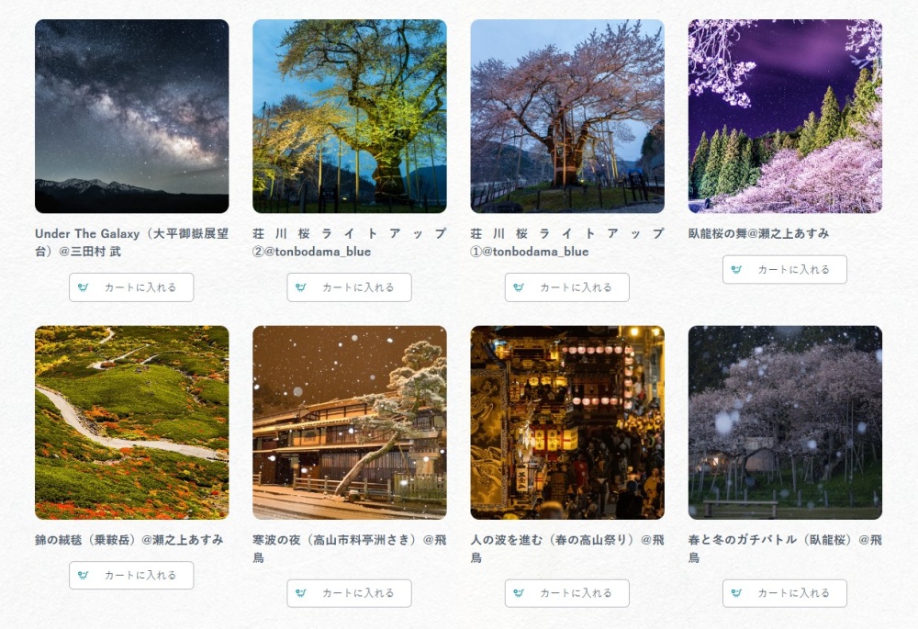Screen dimensions: 918x629
Task: Open the 臥龍桜の舞@瀬之上あすみ title link
Action: coord(759,233)
